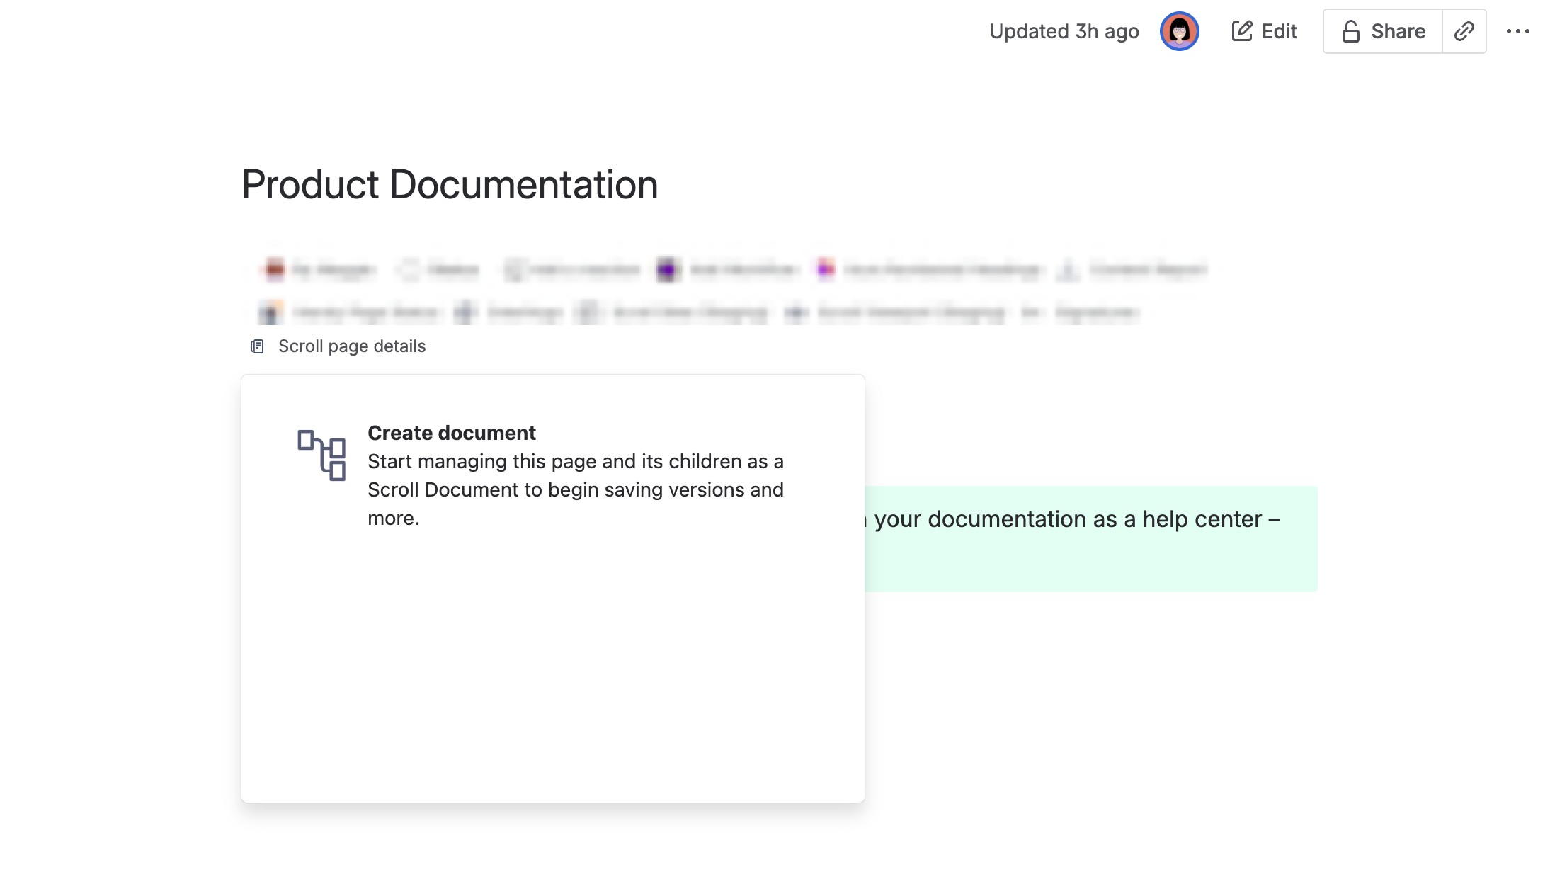Copy the page link using the chain icon
The width and height of the screenshot is (1550, 872).
point(1464,30)
